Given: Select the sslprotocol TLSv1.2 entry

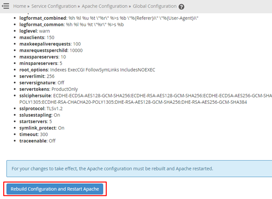Looking at the screenshot, I should tap(38, 110).
